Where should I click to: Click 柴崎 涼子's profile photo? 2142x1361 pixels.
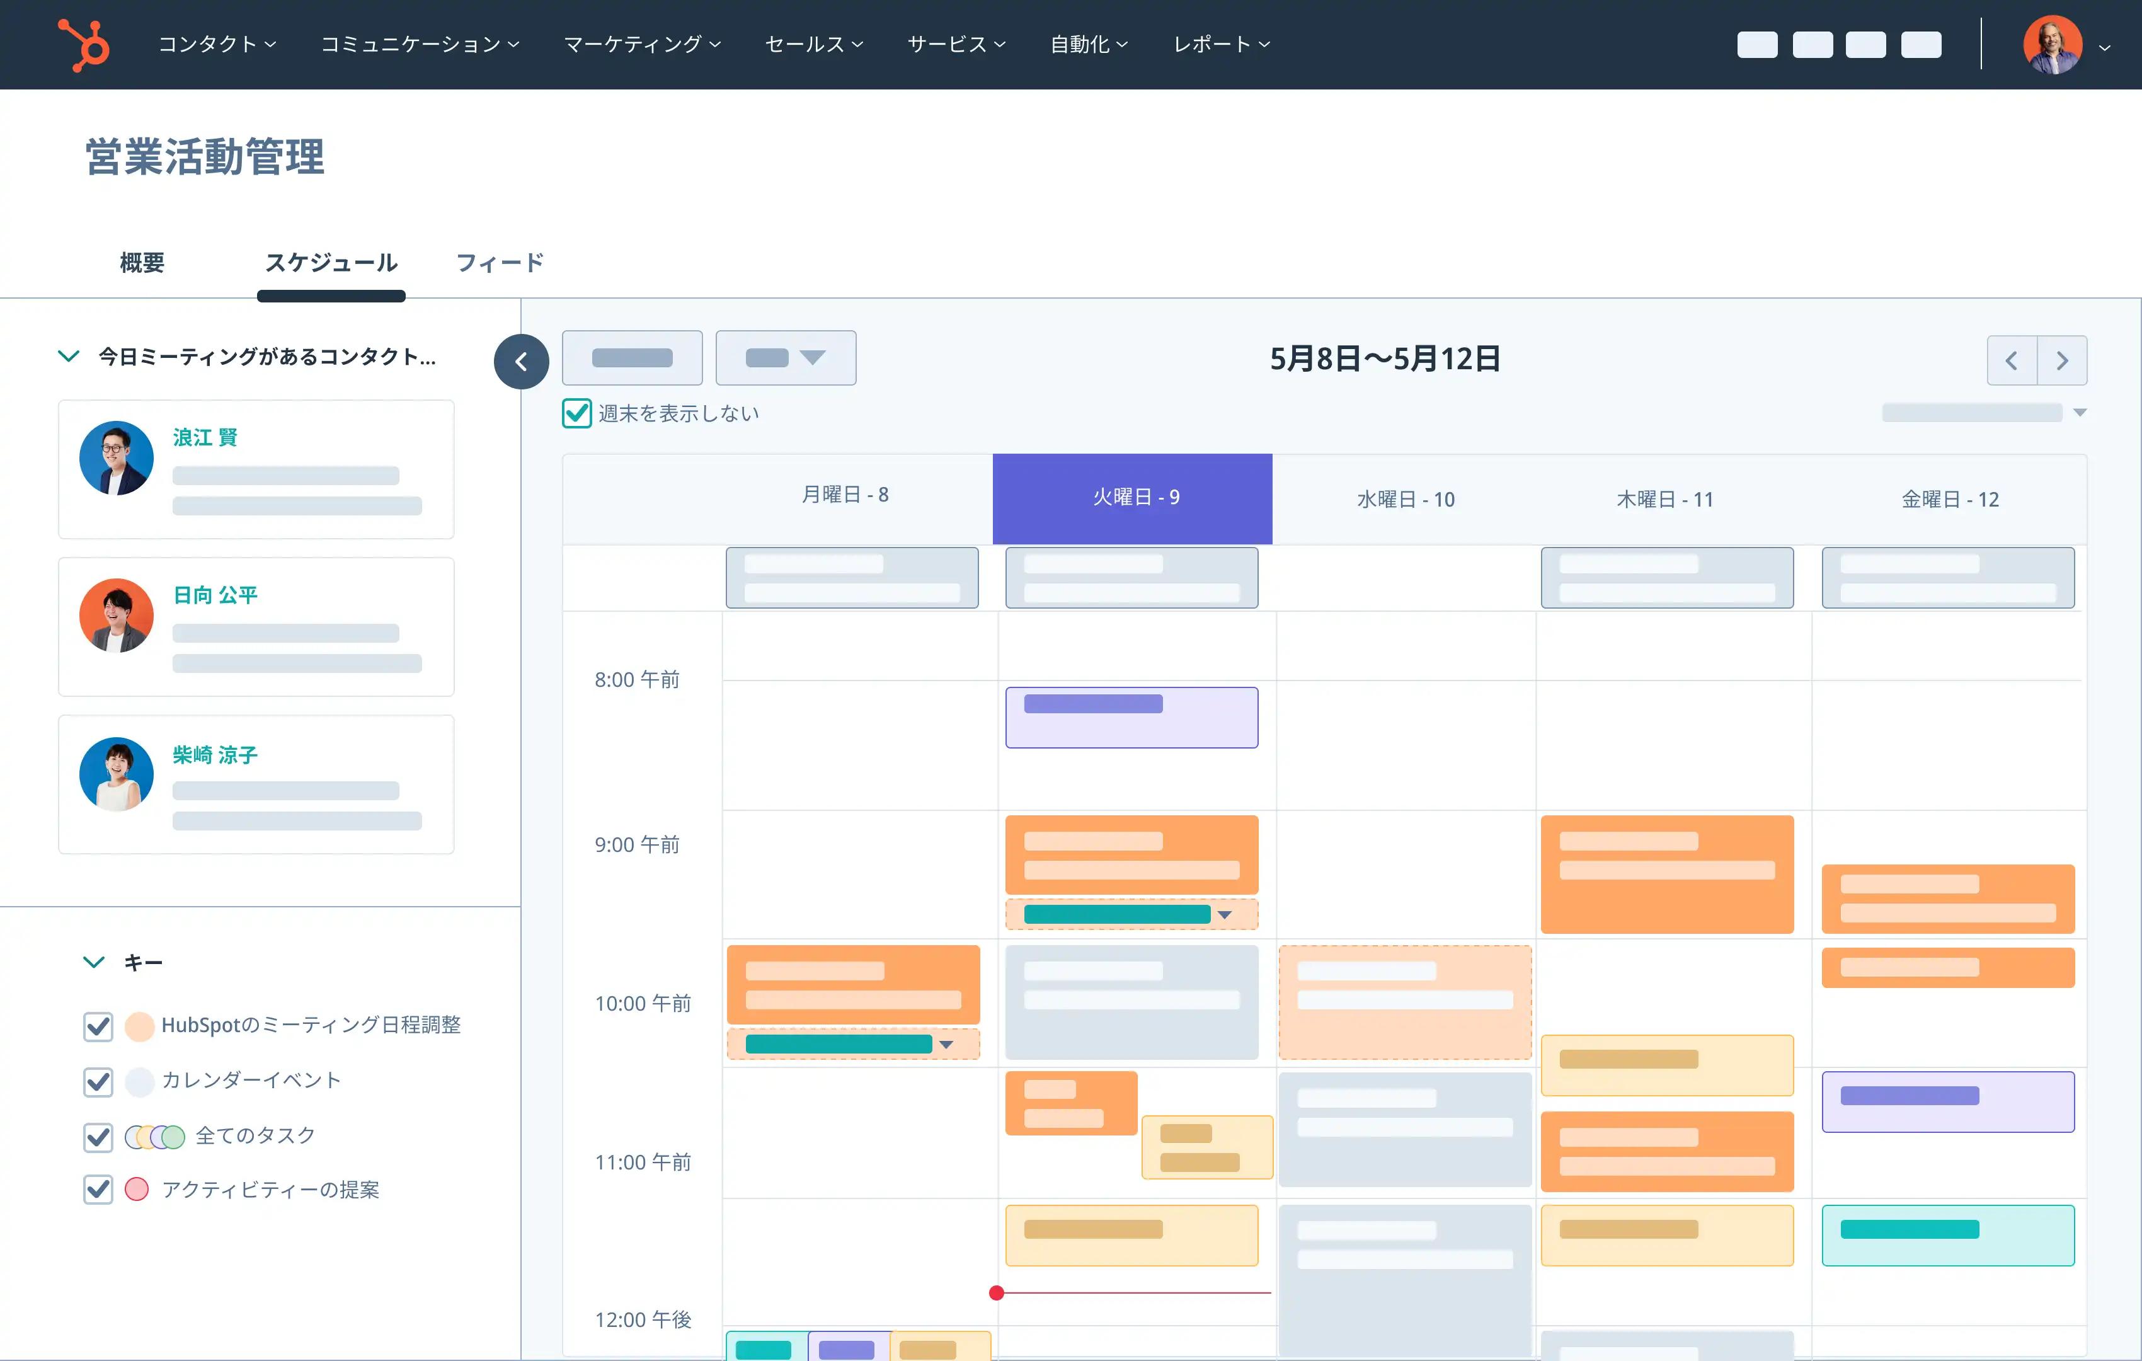coord(117,774)
